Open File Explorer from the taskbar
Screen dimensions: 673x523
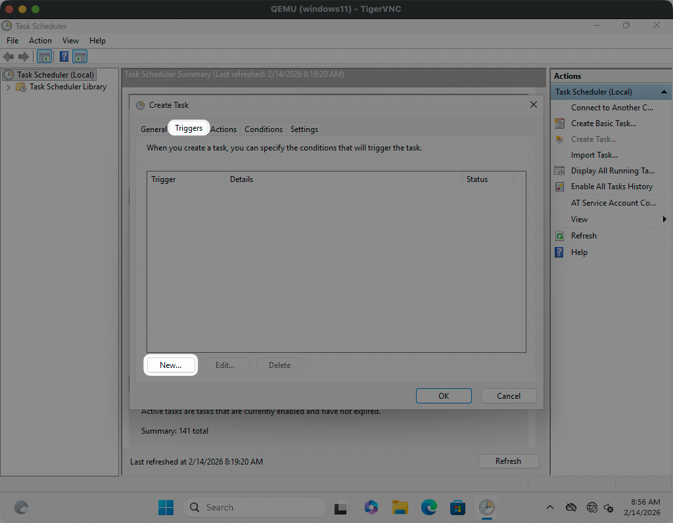pos(400,507)
